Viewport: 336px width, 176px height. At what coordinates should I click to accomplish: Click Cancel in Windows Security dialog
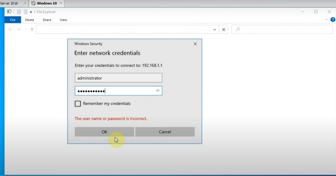165,132
